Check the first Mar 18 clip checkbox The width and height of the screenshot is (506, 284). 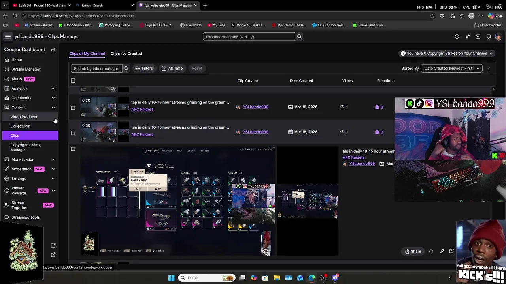tap(73, 108)
